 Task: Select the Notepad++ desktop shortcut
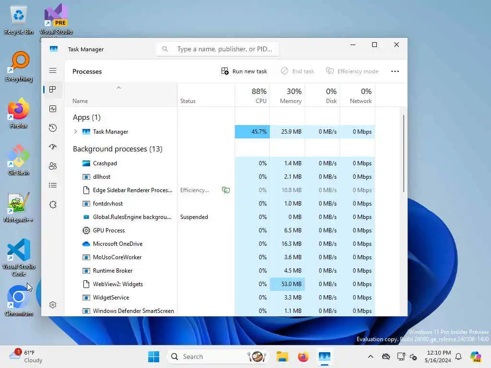click(x=19, y=207)
